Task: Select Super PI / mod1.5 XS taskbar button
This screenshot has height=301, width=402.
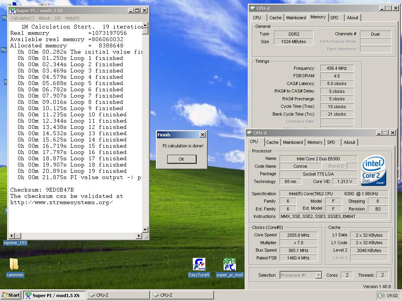Action: point(54,295)
